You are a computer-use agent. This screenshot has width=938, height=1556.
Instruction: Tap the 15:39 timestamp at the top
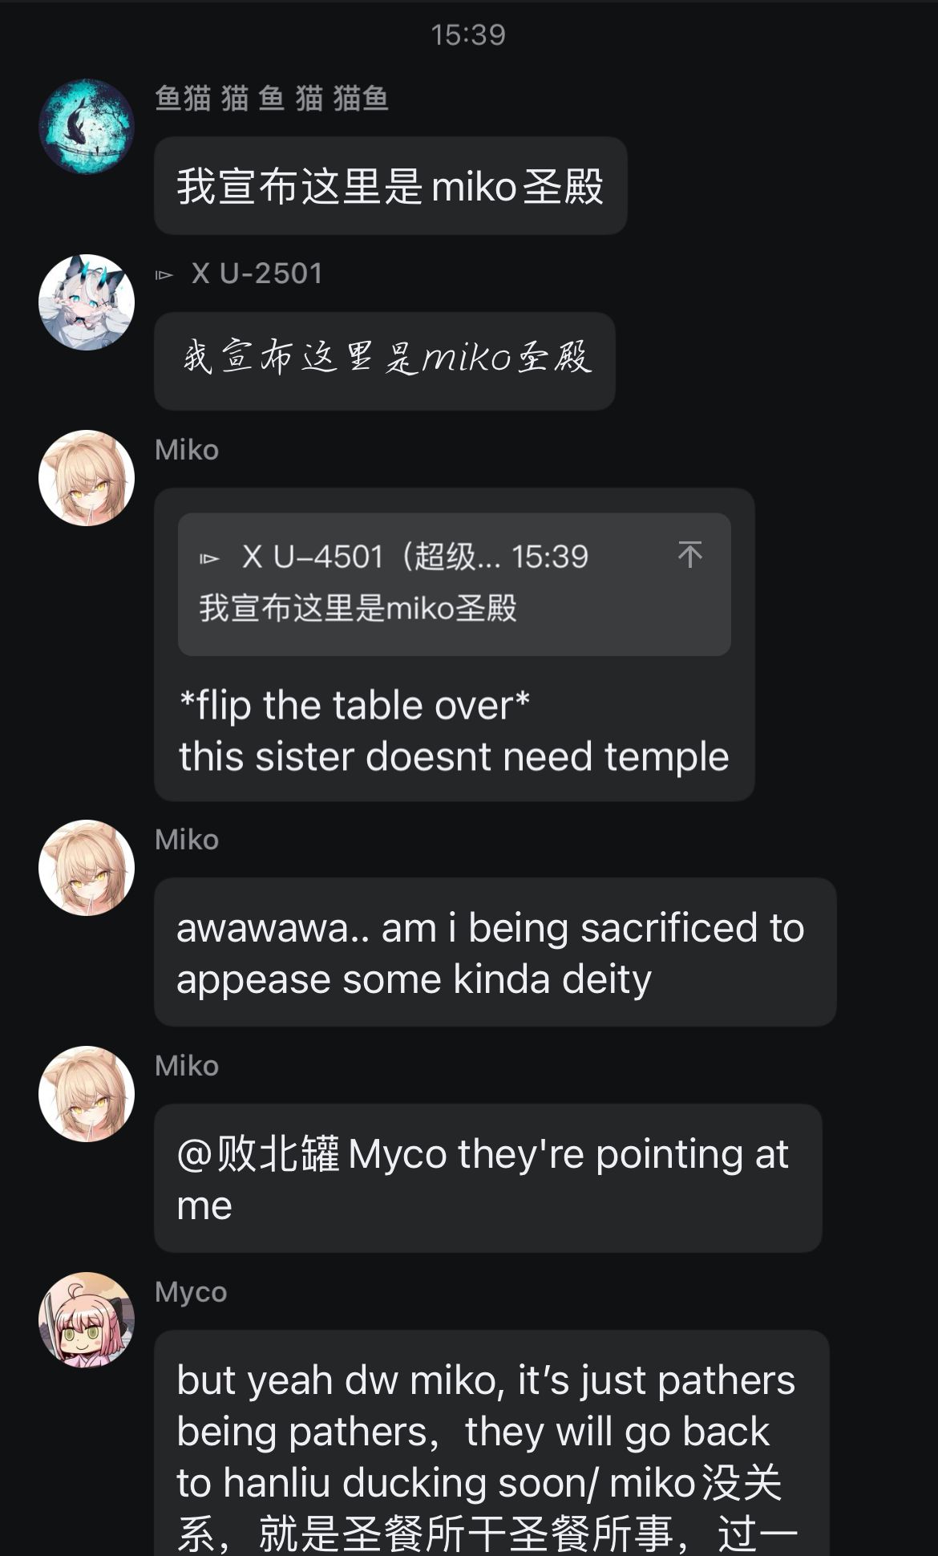pos(468,34)
